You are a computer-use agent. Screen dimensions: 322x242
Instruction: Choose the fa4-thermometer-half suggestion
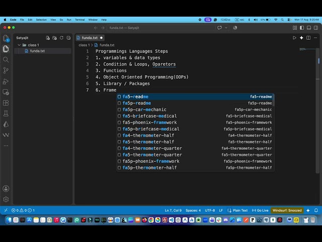tap(195, 136)
